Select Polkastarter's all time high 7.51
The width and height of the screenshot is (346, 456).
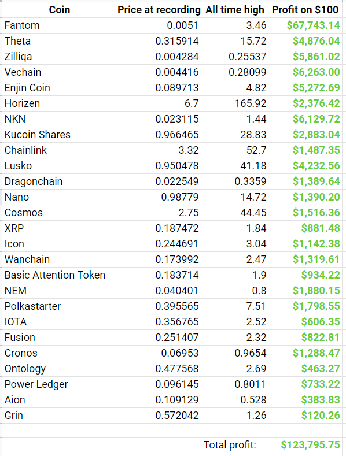[x=234, y=306]
